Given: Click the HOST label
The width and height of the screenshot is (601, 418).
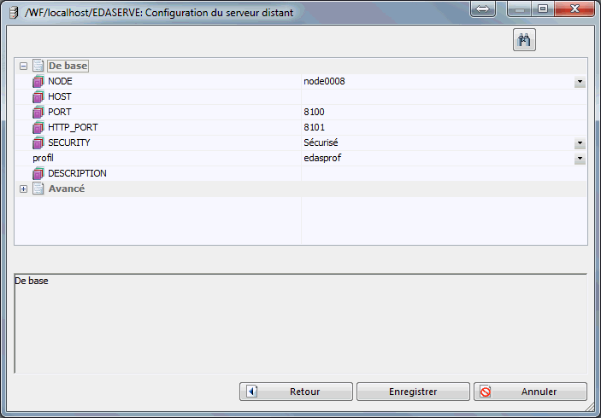Looking at the screenshot, I should click(59, 96).
